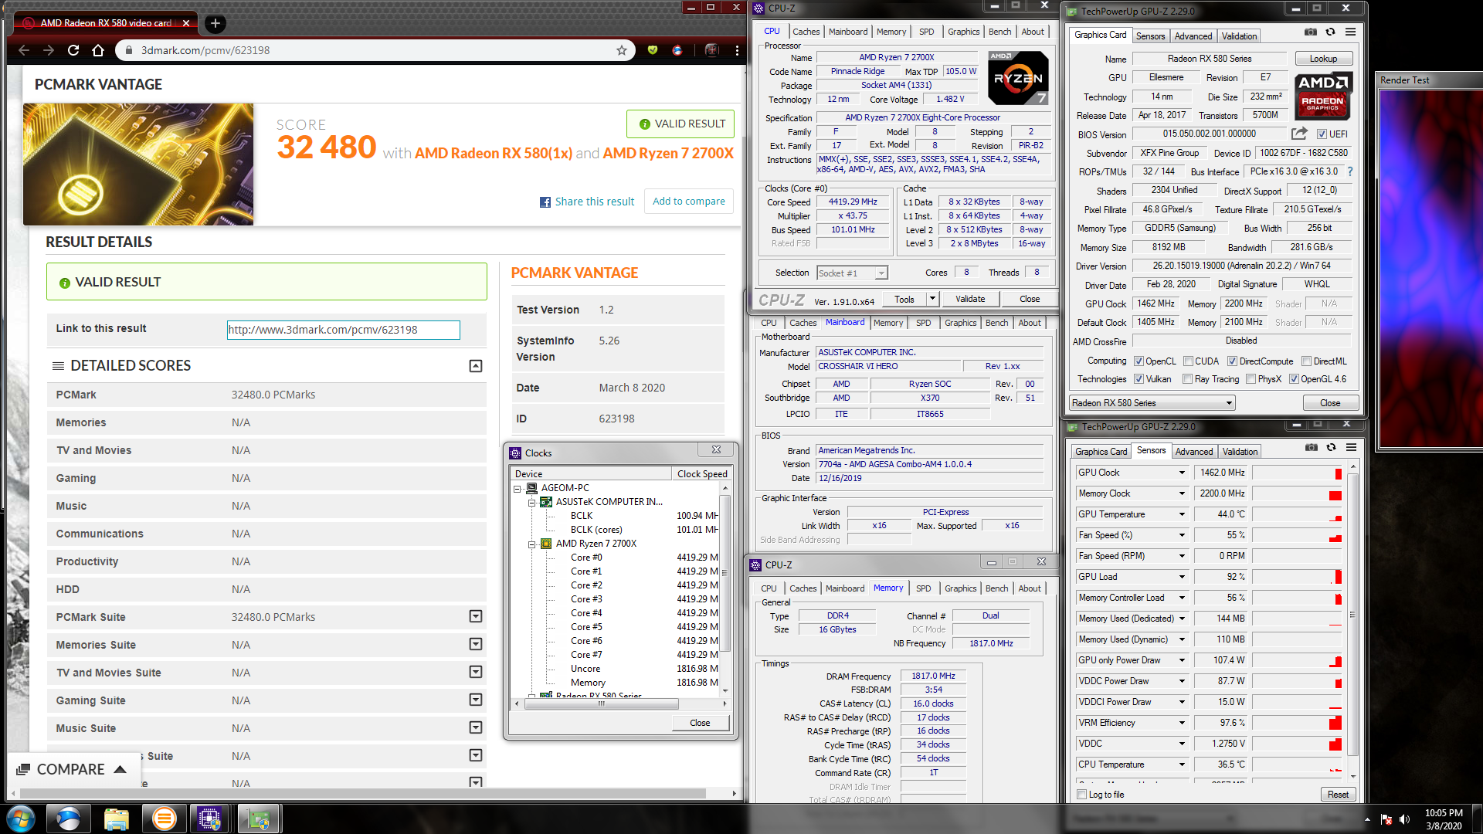1483x834 pixels.
Task: Export GPU BIOS via the share arrow icon
Action: click(x=1299, y=134)
